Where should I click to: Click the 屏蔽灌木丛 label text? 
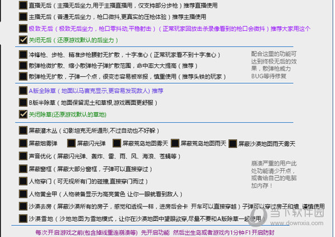[x=94, y=130]
